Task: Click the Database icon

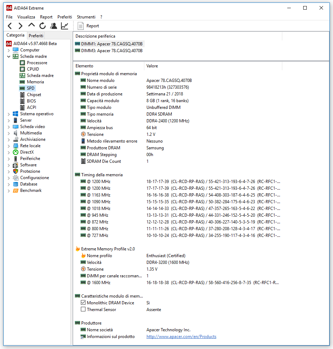Action: pyautogui.click(x=16, y=184)
